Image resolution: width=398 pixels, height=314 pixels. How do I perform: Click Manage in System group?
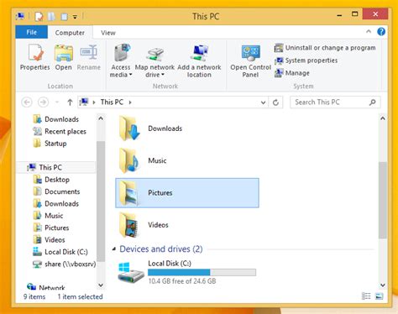click(x=292, y=73)
